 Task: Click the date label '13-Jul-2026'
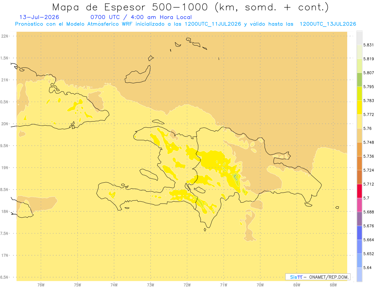(x=39, y=17)
